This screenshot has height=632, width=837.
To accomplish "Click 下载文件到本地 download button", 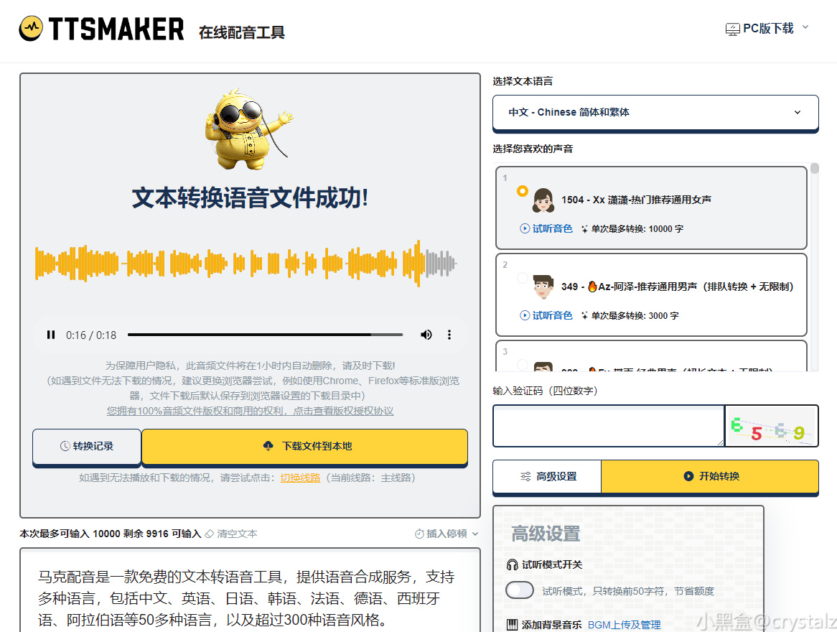I will tap(305, 446).
